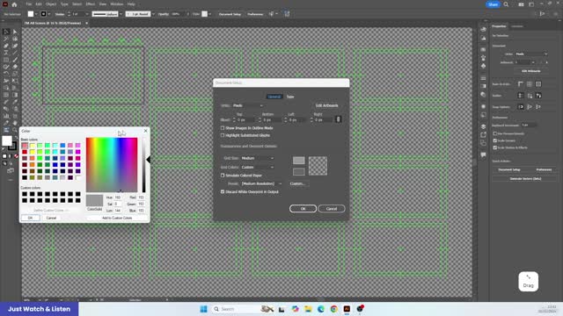Image resolution: width=563 pixels, height=316 pixels.
Task: Click the Adobe Illustrator taskbar icon
Action: [x=347, y=309]
